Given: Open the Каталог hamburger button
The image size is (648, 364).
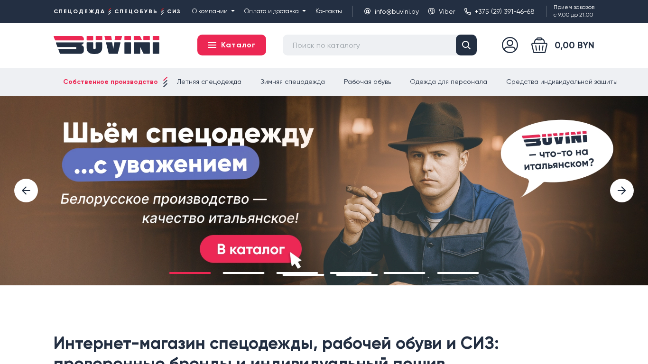Looking at the screenshot, I should coord(231,45).
